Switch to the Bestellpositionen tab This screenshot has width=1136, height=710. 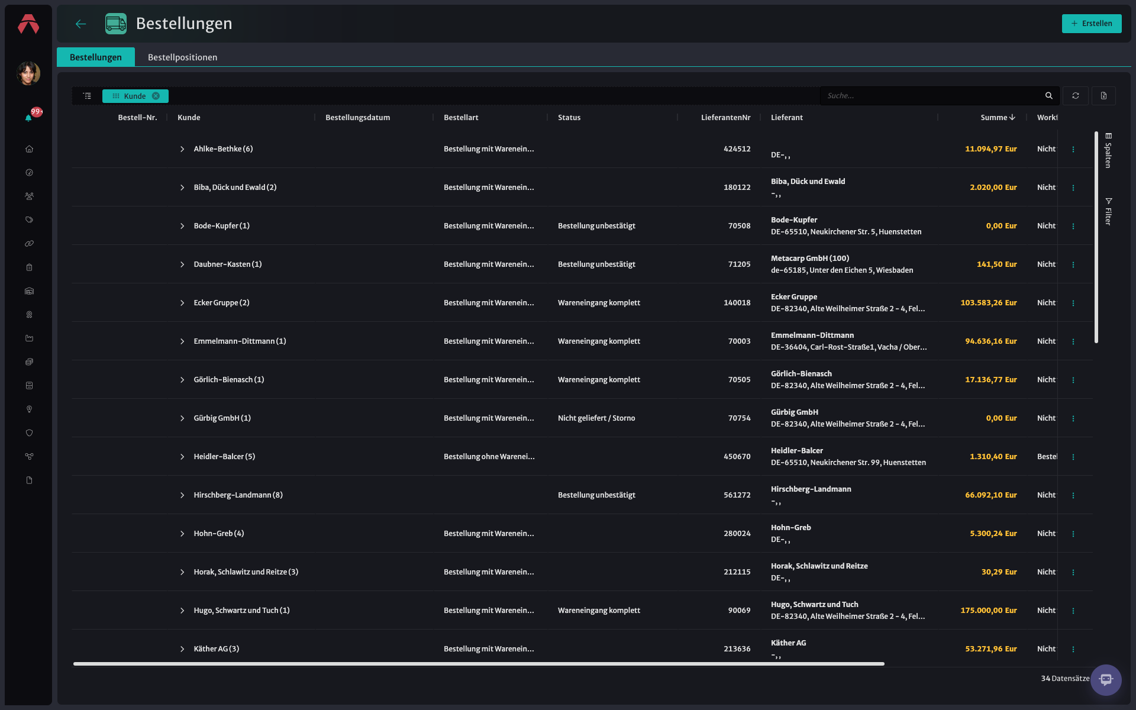tap(182, 57)
